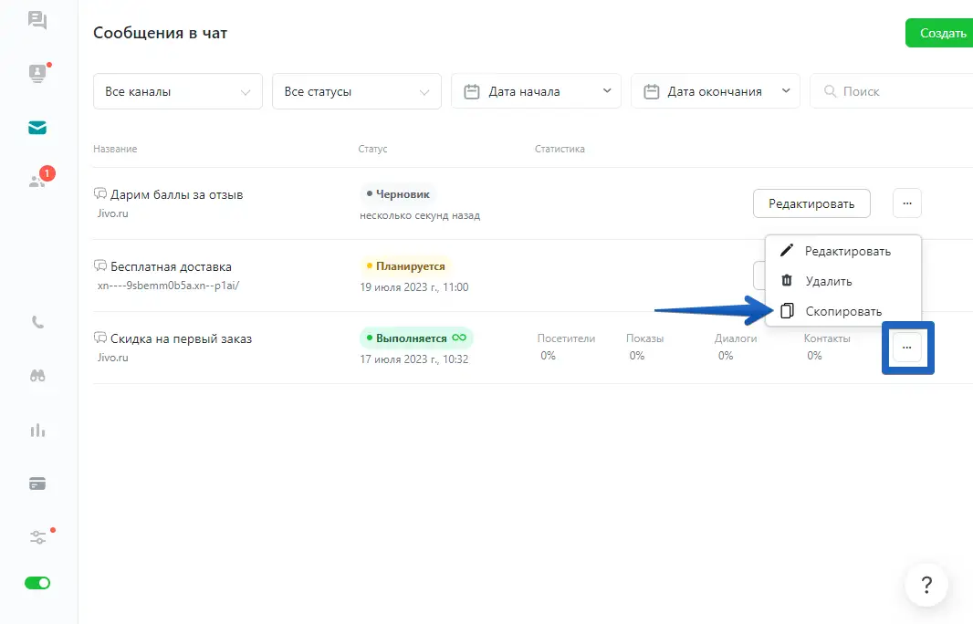Screen dimensions: 973x624
Task: Open the bar chart statistics icon
Action: (x=37, y=430)
